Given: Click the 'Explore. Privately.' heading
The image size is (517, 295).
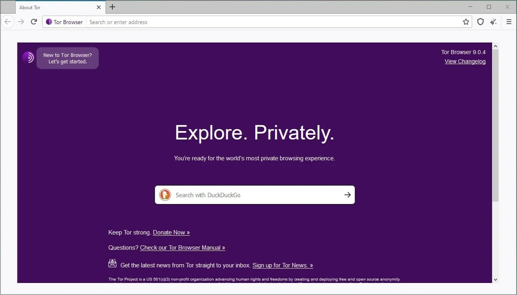Looking at the screenshot, I should [254, 133].
